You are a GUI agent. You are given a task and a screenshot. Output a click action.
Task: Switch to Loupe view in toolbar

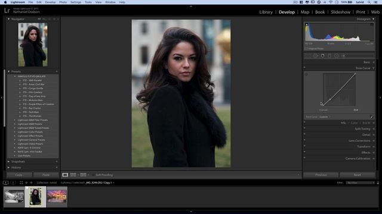point(65,175)
